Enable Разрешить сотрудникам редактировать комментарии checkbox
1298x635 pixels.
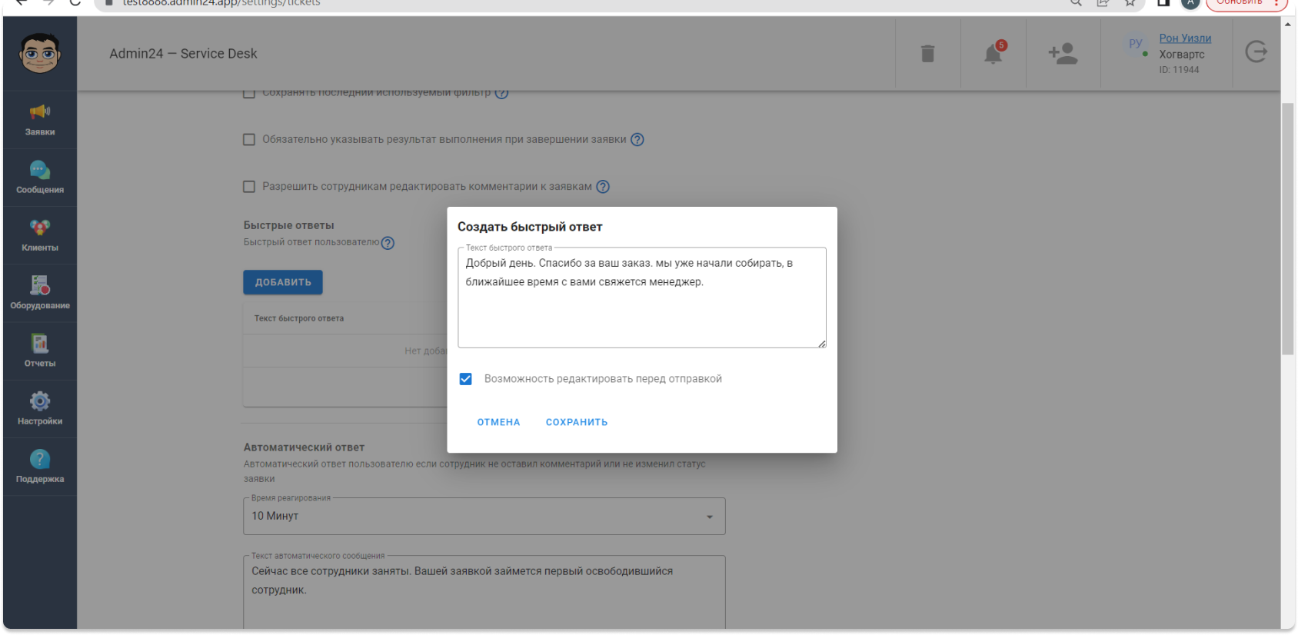[249, 187]
